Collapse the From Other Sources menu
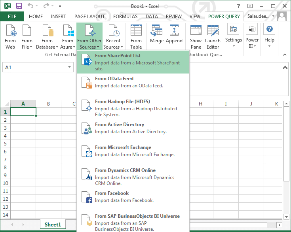 [x=89, y=37]
